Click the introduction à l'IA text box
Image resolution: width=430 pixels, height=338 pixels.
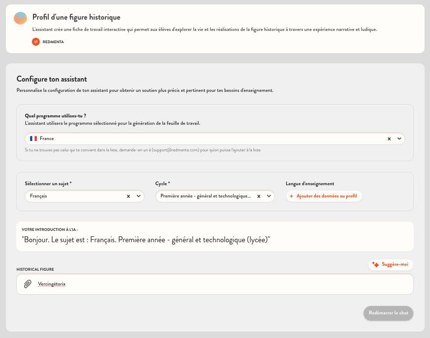point(215,237)
